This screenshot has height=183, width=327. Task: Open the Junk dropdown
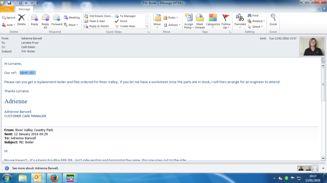tap(9, 25)
